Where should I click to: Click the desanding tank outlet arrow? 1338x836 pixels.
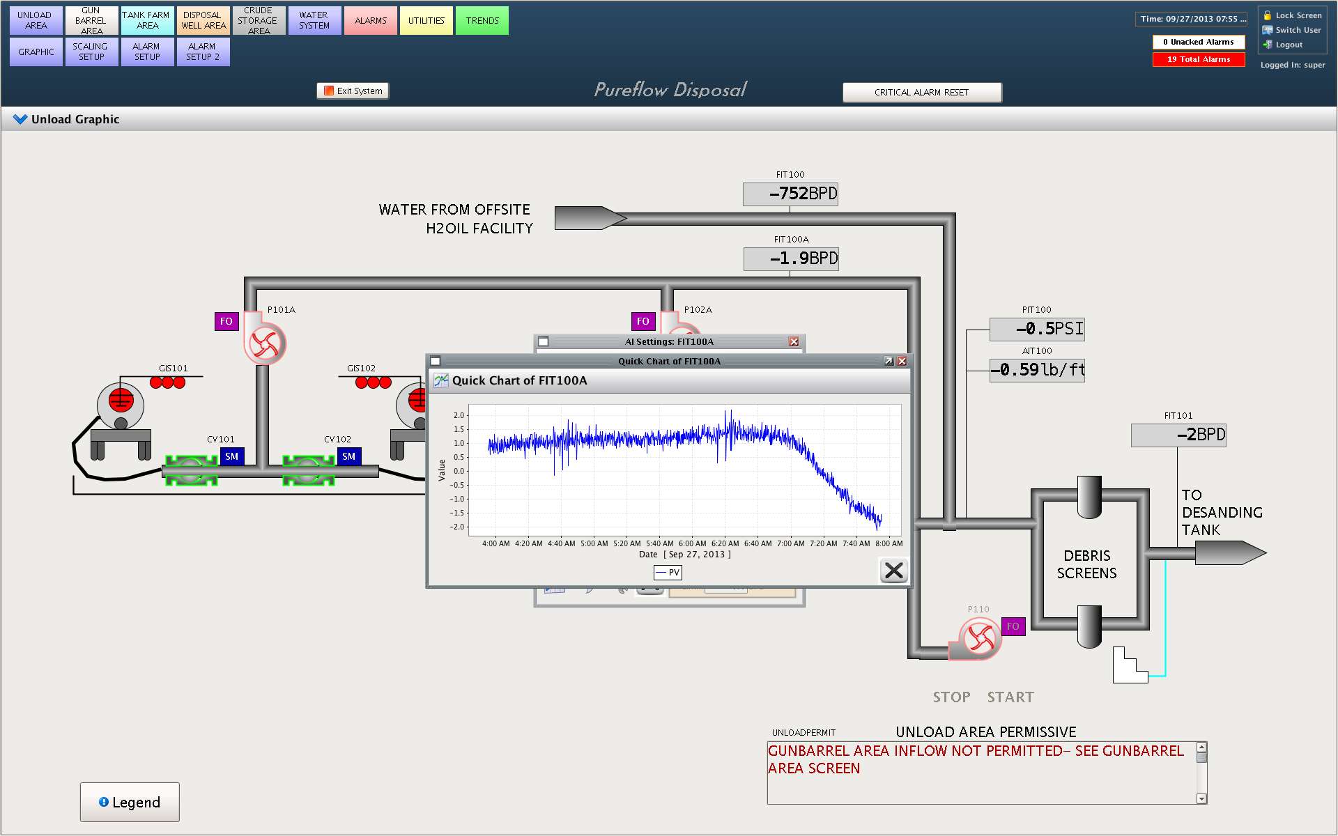pyautogui.click(x=1231, y=553)
